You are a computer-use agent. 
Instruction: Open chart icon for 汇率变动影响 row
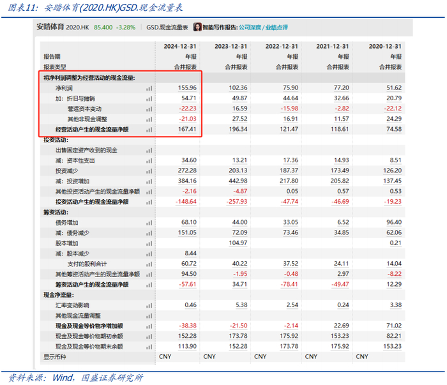[149, 305]
